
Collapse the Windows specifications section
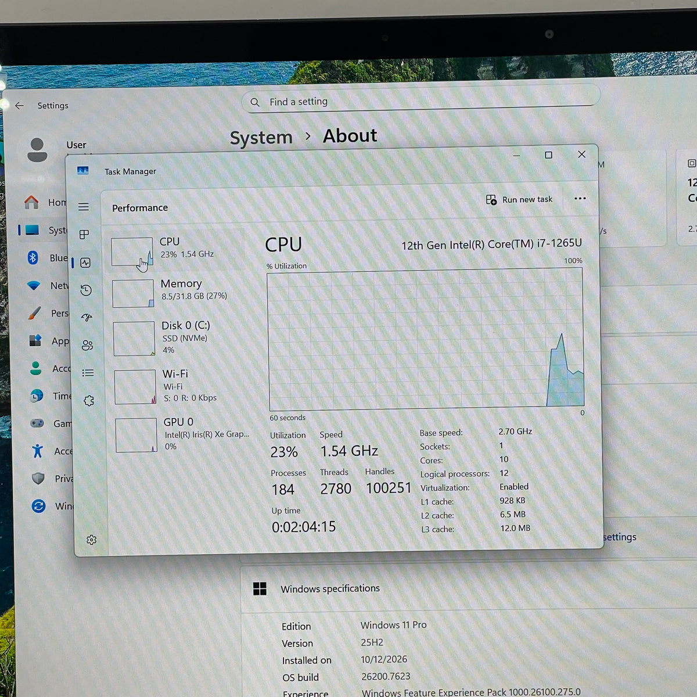coord(469,589)
